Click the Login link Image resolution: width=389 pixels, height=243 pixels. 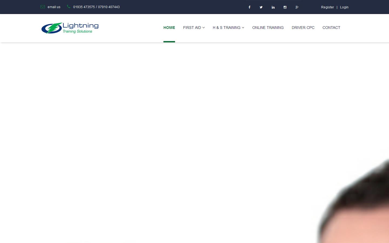pyautogui.click(x=344, y=7)
